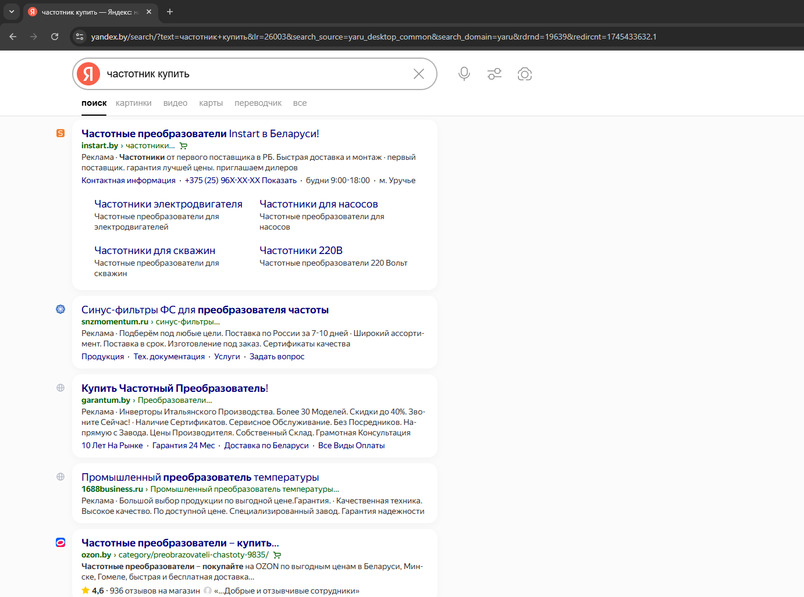Open garantum.by domain link

(106, 400)
